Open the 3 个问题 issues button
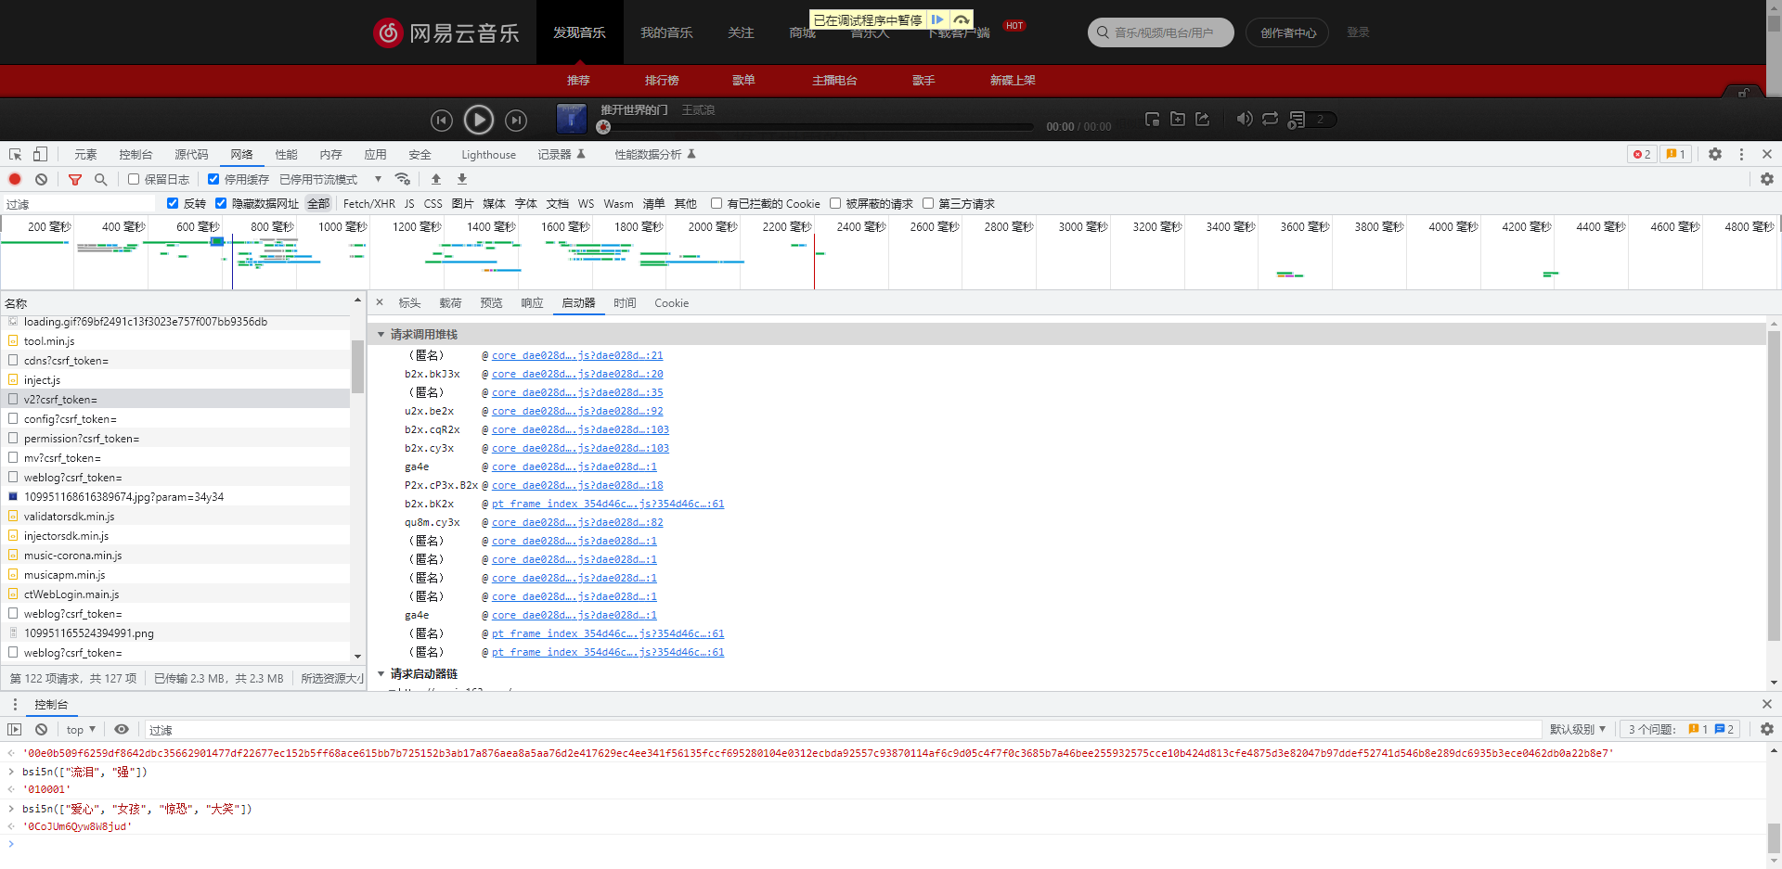1782x869 pixels. tap(1681, 730)
